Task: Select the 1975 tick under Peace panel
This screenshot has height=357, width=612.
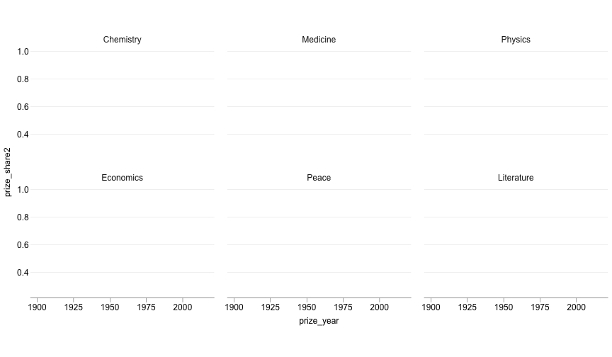Action: tap(343, 307)
